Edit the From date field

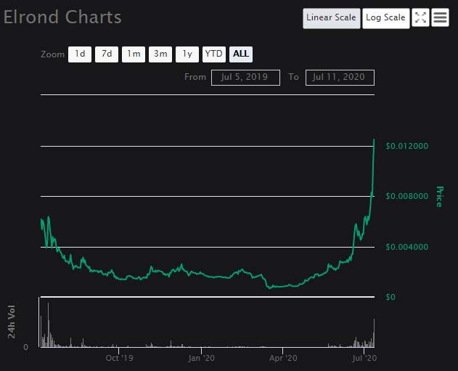(245, 78)
